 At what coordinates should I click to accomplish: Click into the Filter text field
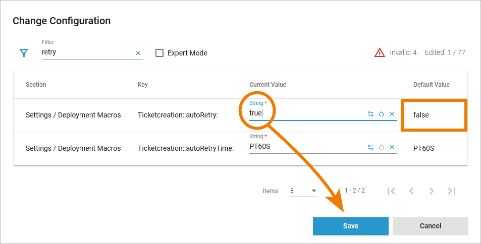86,52
